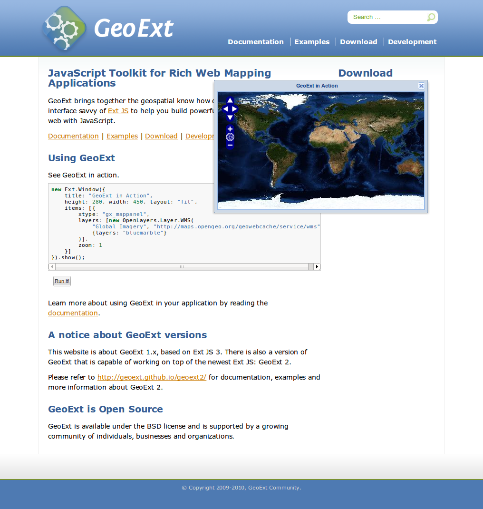Click the horizontal scrollbar thumb of code box
Viewport: 483px width, 509px height.
click(x=182, y=266)
